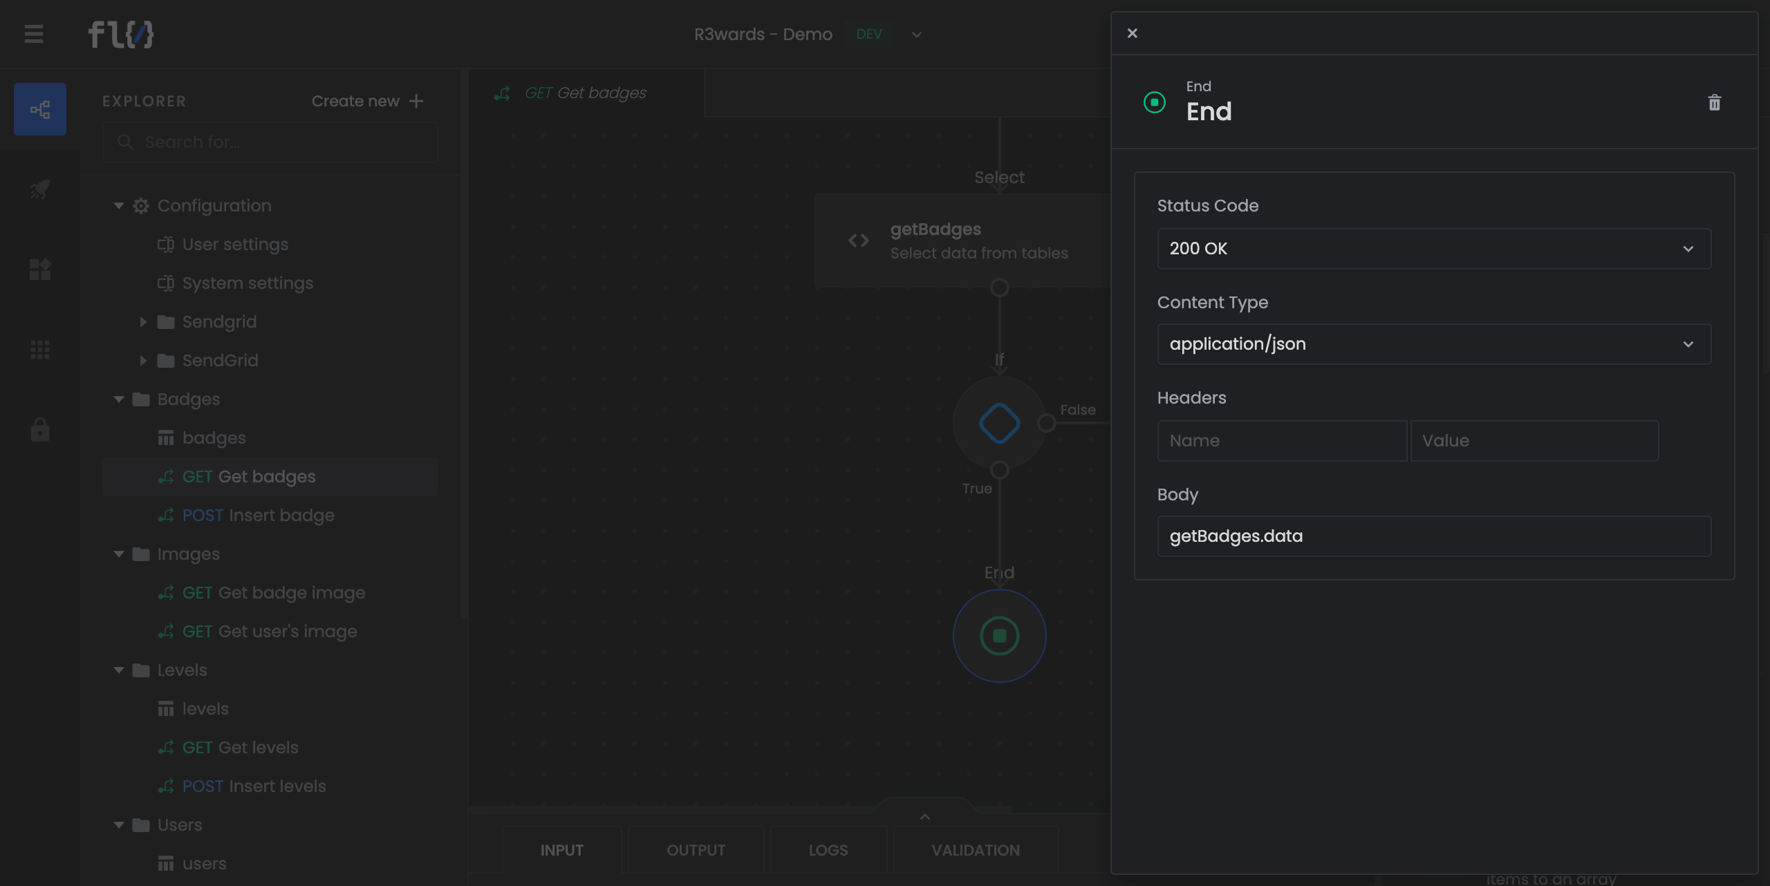
Task: Click the True output connector of If node
Action: [x=1000, y=470]
